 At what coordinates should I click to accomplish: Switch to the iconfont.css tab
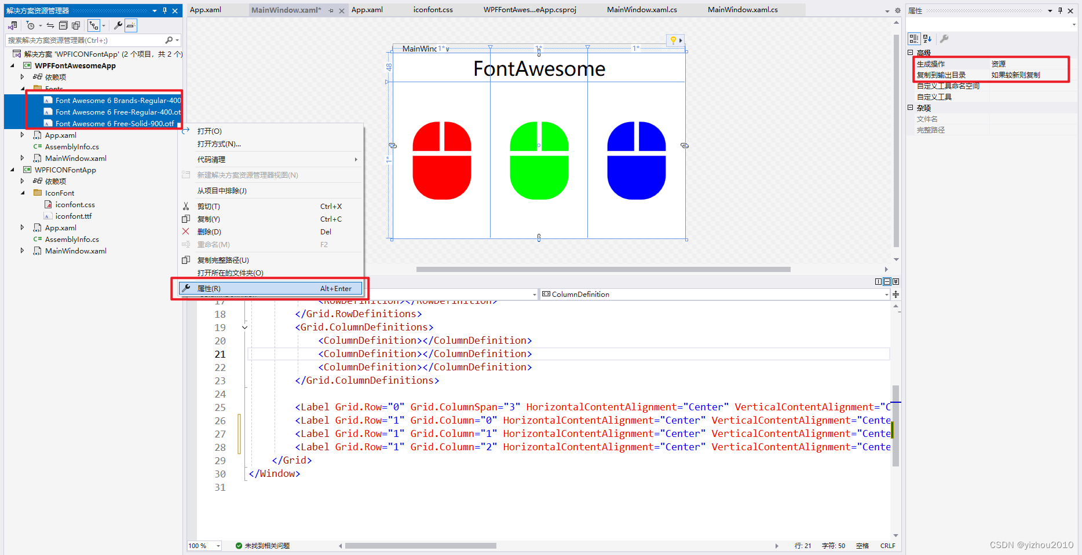point(433,9)
